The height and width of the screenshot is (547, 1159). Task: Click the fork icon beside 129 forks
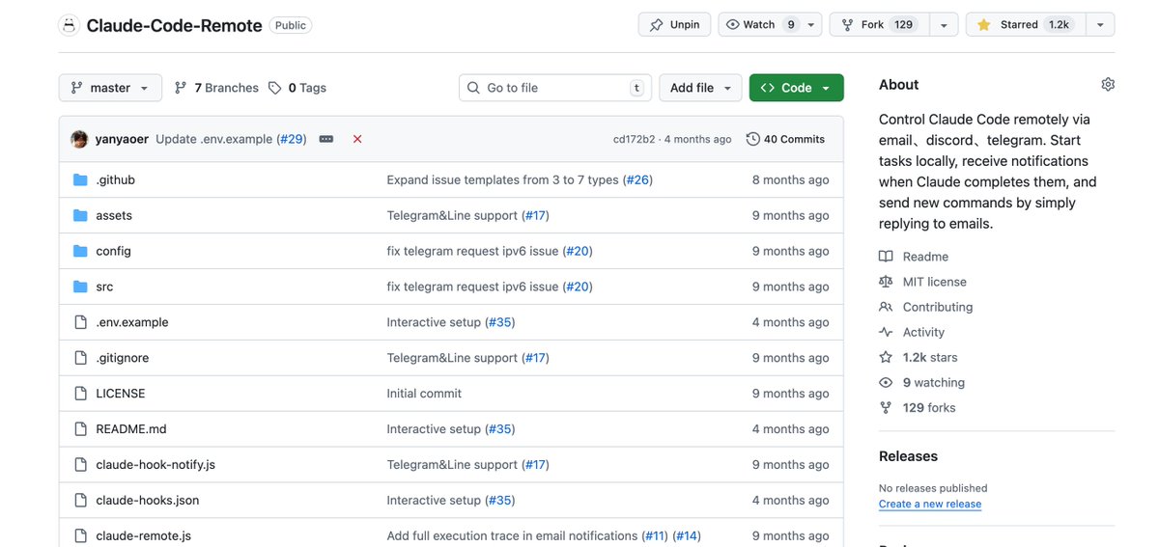pyautogui.click(x=886, y=407)
